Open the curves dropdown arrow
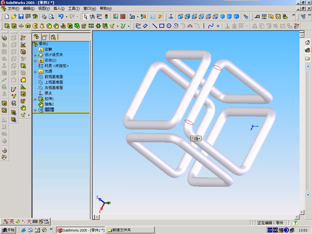The width and height of the screenshot is (312, 234). [129, 26]
